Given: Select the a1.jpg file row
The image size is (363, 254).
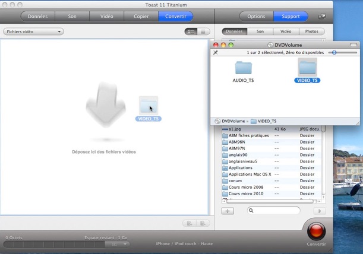Looking at the screenshot, I should (x=272, y=129).
